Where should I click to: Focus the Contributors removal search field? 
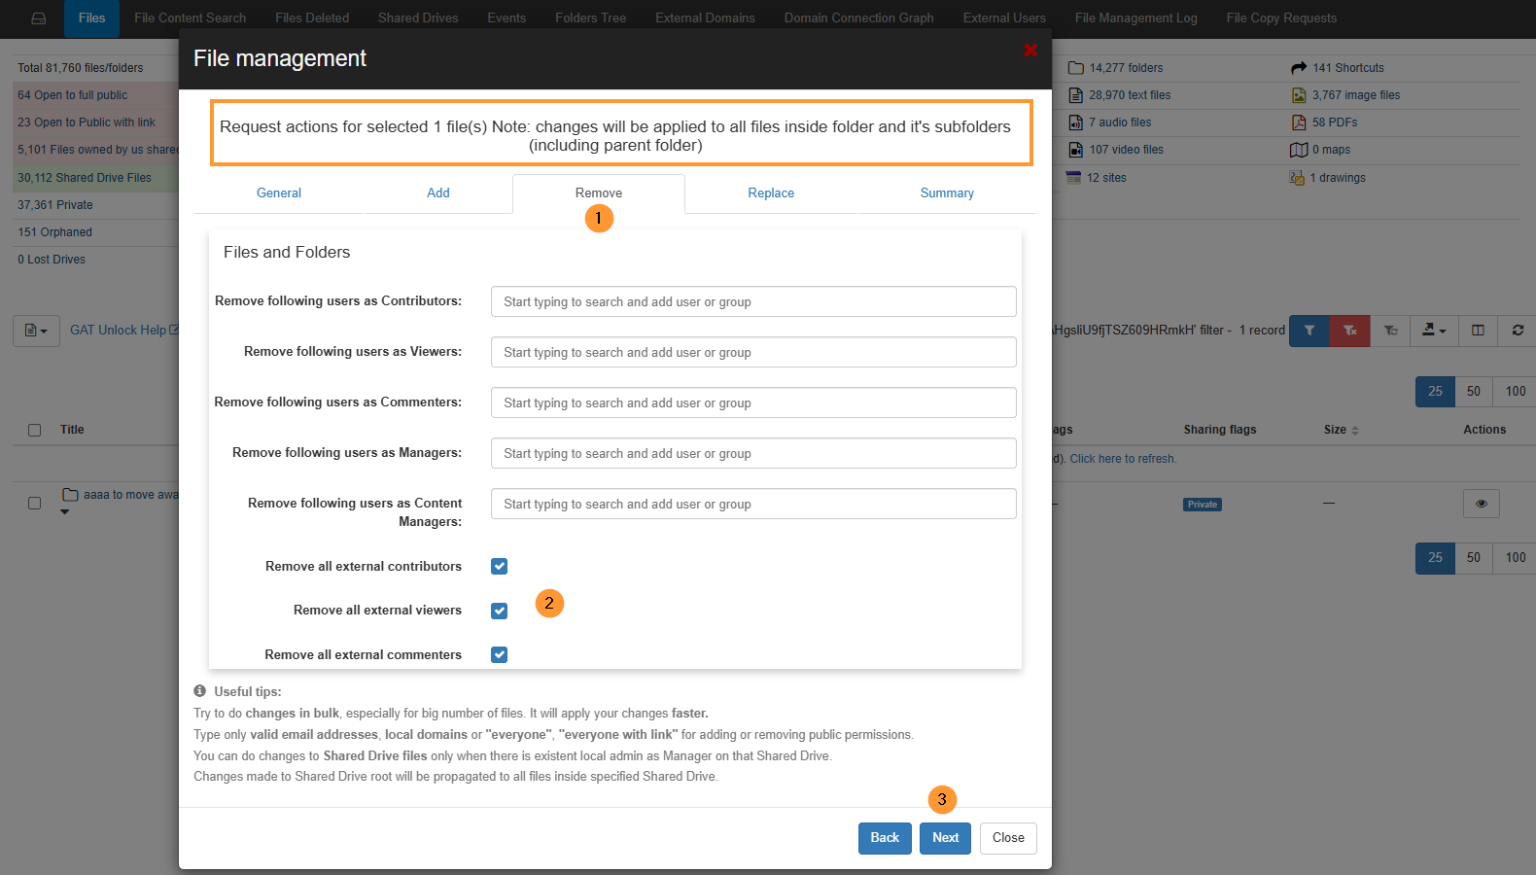coord(753,301)
